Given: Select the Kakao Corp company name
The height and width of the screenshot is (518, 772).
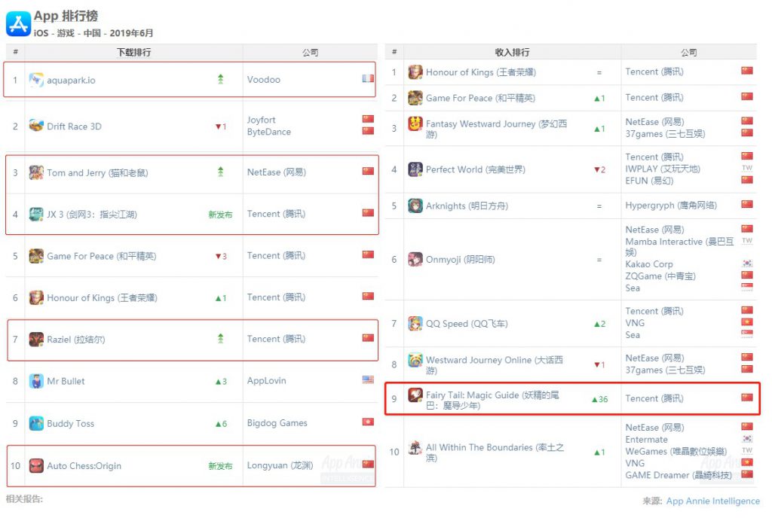Looking at the screenshot, I should coord(649,264).
